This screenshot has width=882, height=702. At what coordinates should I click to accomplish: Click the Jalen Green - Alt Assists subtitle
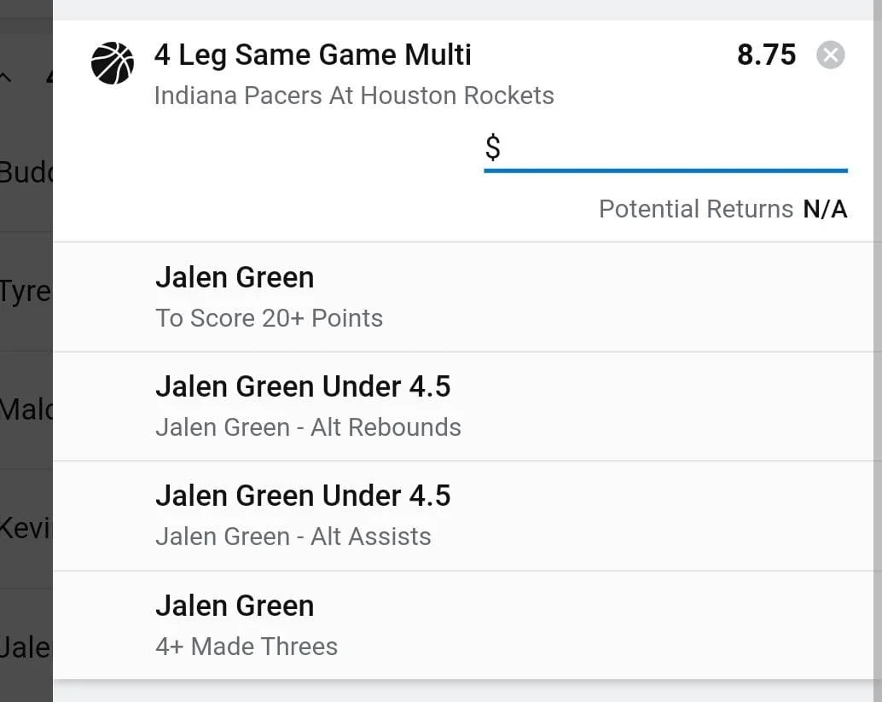293,537
